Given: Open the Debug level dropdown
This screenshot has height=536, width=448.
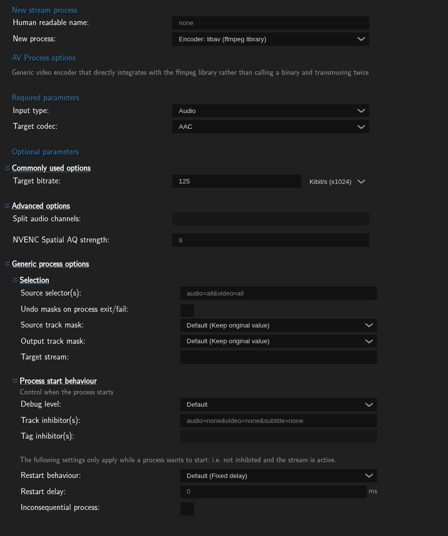Looking at the screenshot, I should tap(278, 404).
